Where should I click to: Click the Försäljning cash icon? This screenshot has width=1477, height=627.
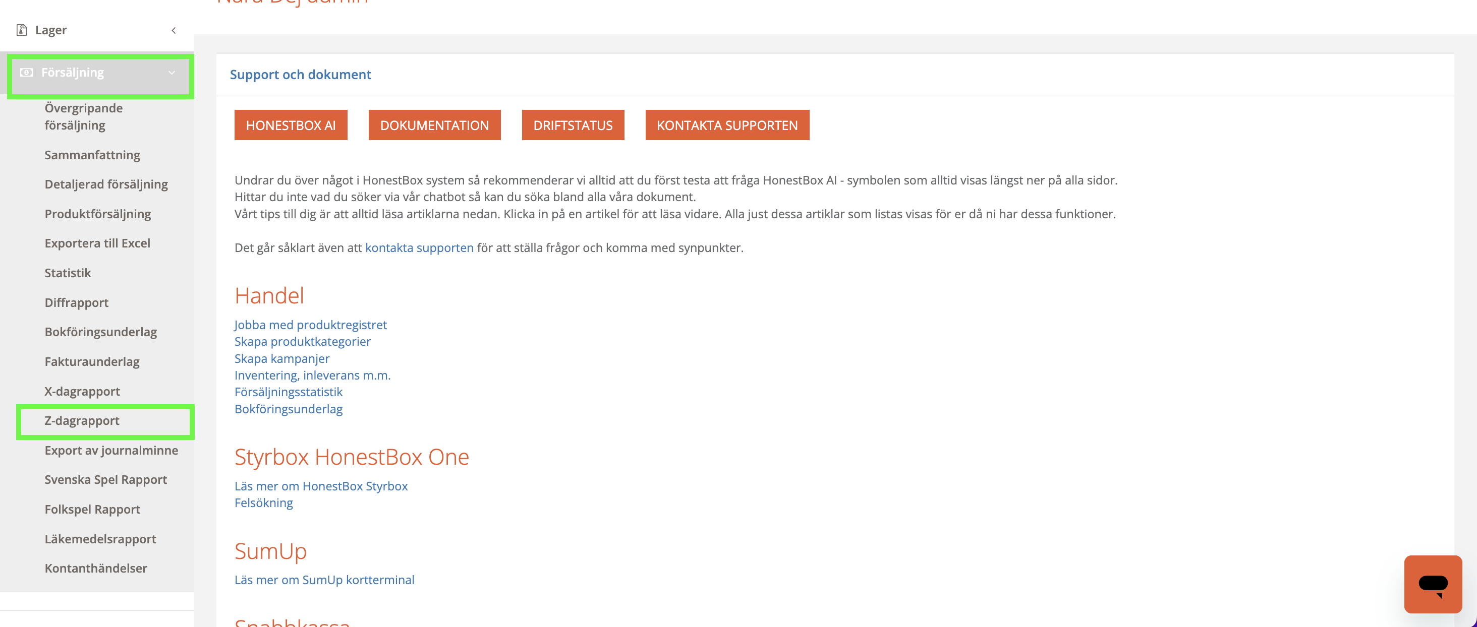tap(26, 73)
